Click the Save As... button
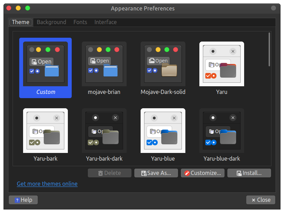The image size is (284, 213). tap(156, 173)
